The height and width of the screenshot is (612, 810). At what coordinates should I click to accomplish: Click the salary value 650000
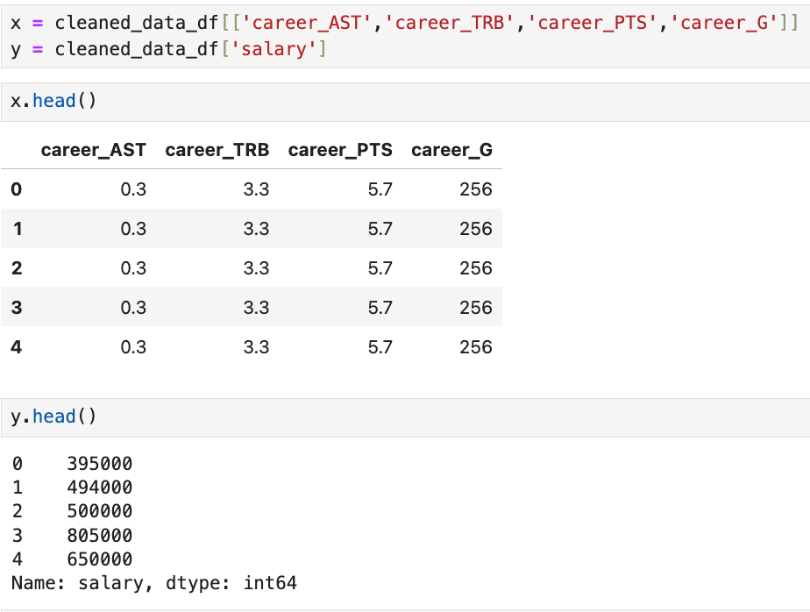tap(99, 559)
